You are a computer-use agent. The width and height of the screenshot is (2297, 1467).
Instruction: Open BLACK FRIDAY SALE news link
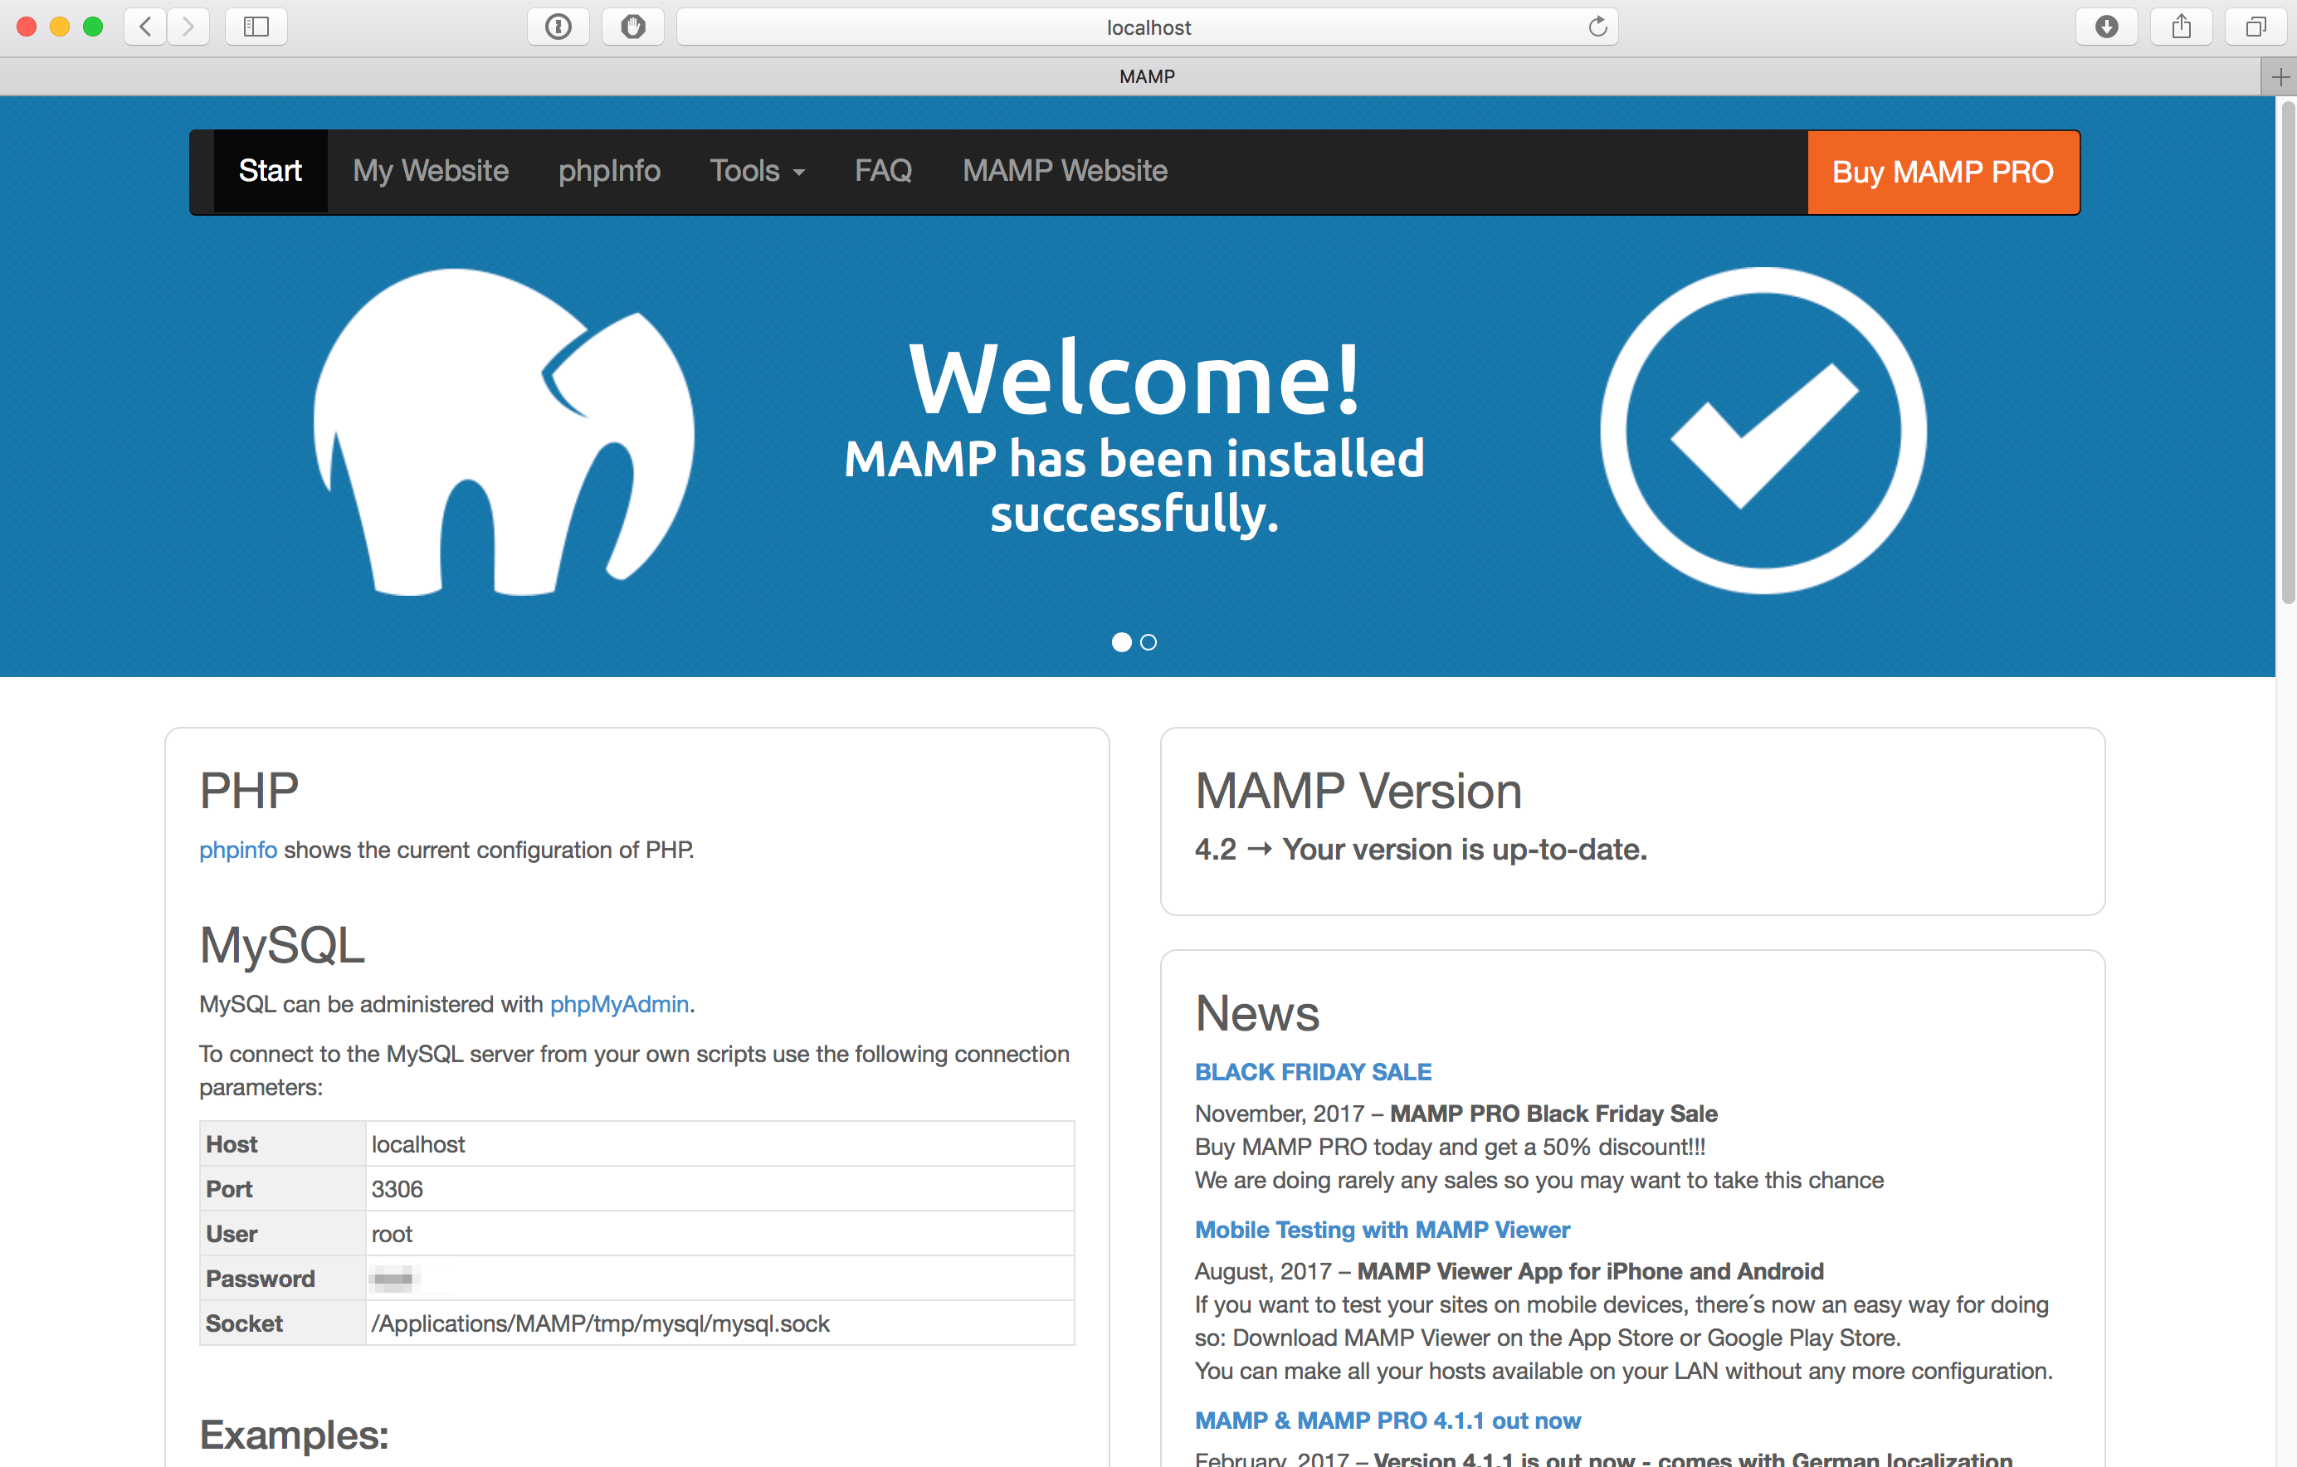click(1313, 1071)
